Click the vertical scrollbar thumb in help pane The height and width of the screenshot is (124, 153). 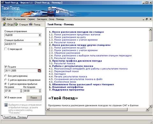pyautogui.click(x=150, y=36)
